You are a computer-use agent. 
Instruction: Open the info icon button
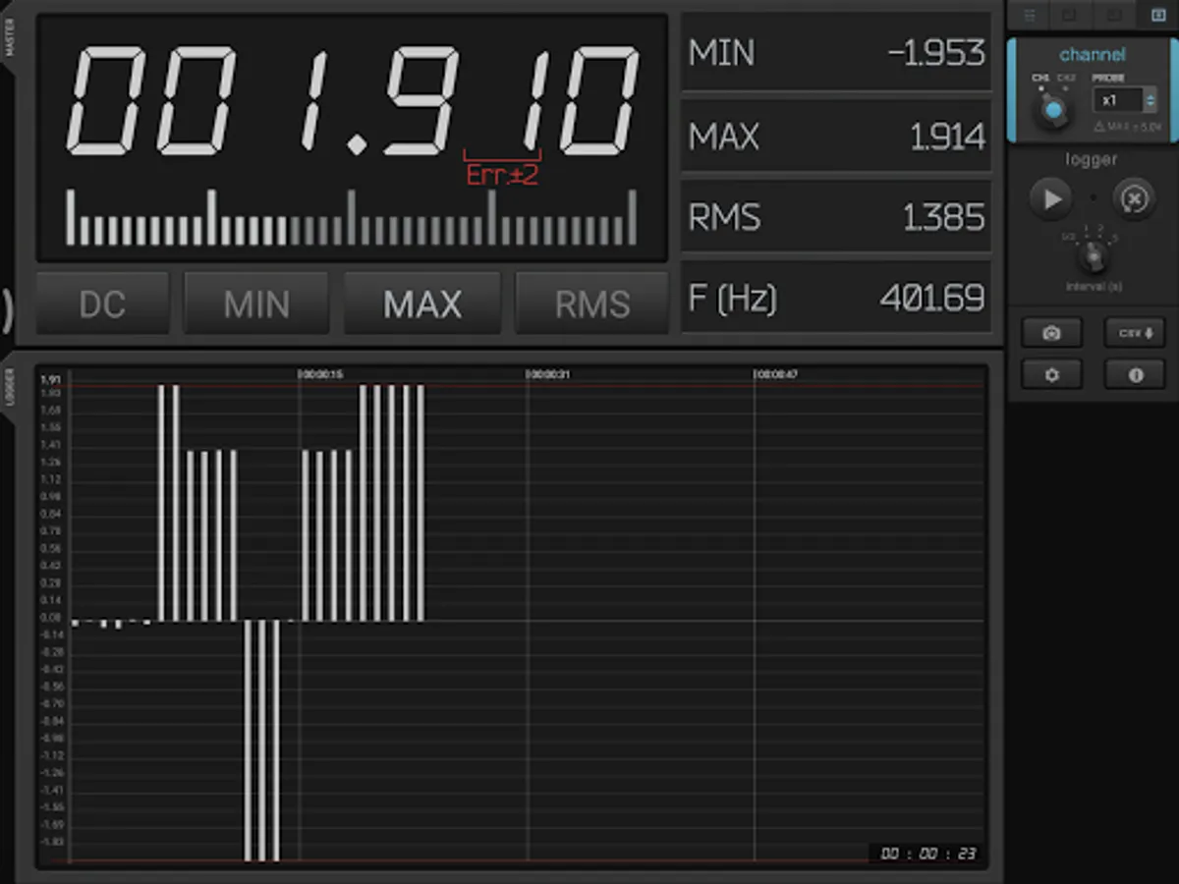click(x=1135, y=374)
